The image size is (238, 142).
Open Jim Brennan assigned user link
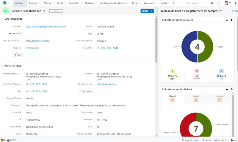pos(32,48)
